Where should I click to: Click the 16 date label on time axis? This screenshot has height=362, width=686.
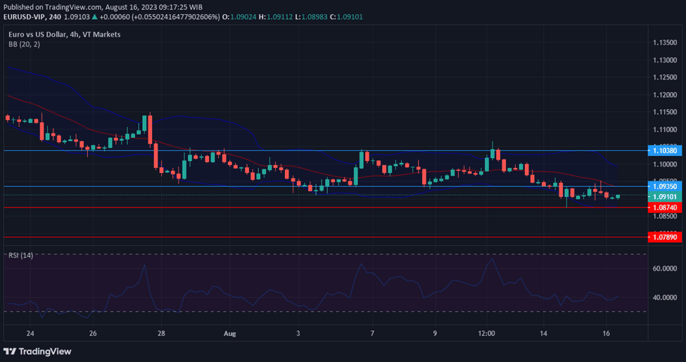tap(606, 332)
